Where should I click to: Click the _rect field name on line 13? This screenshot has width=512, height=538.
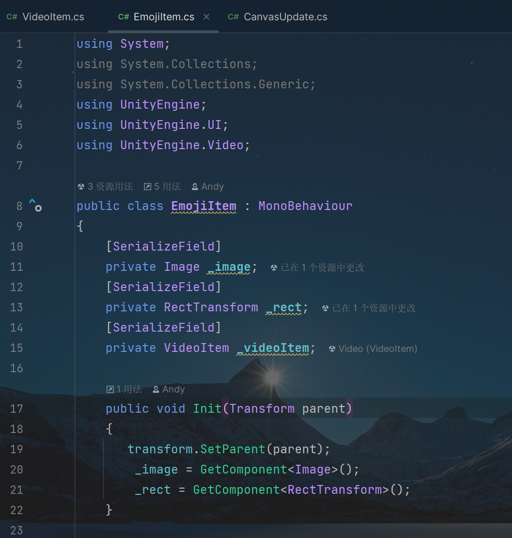283,307
